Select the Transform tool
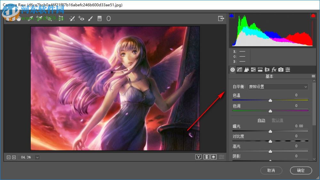 click(x=61, y=19)
